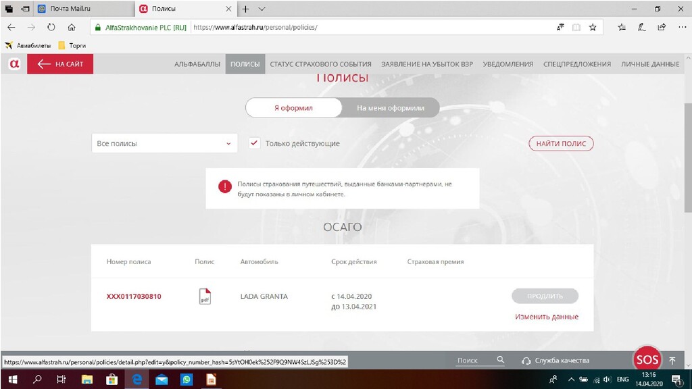The width and height of the screenshot is (692, 389).
Task: Open ЗАЯВЛЕНИЕ НА УБЫТОК ВЗР menu
Action: coord(427,64)
